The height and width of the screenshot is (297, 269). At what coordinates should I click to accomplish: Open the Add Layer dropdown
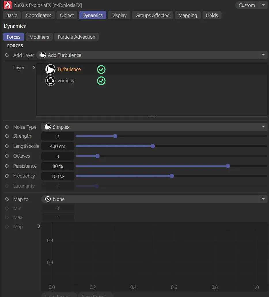pos(263,55)
